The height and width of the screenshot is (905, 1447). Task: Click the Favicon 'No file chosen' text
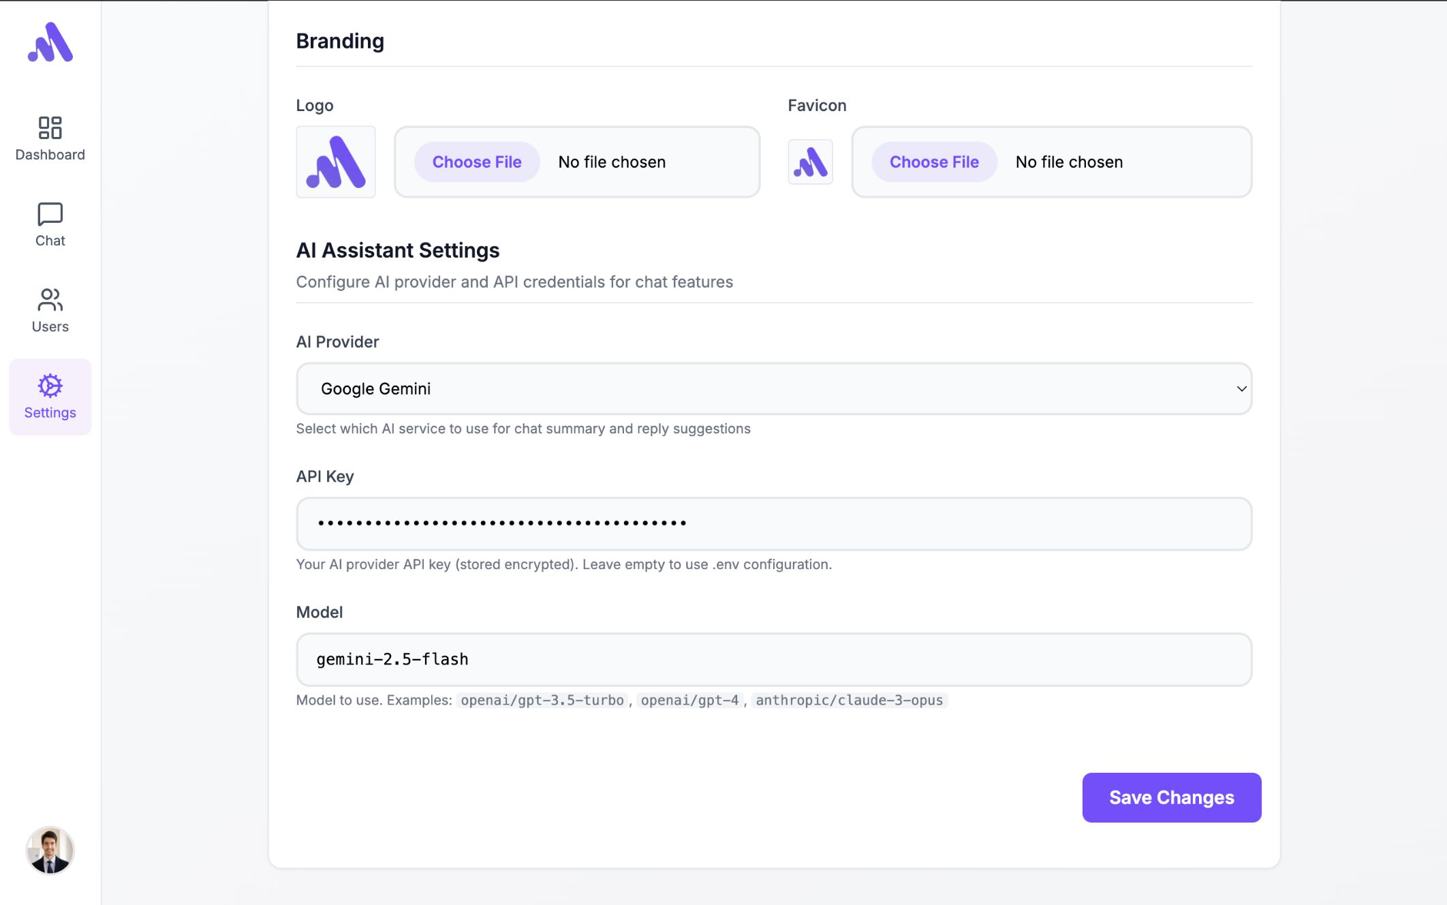pos(1069,162)
